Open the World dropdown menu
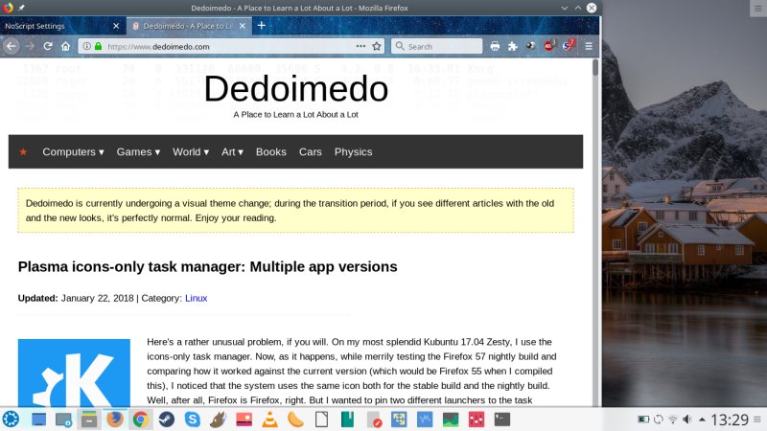The height and width of the screenshot is (431, 767). (191, 151)
